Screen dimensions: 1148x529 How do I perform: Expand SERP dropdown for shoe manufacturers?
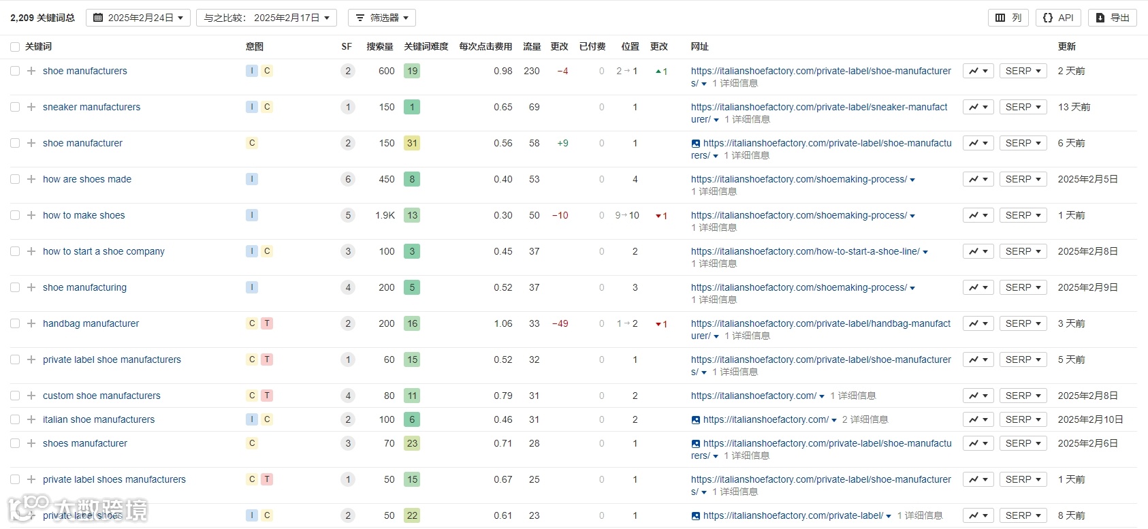(1023, 71)
